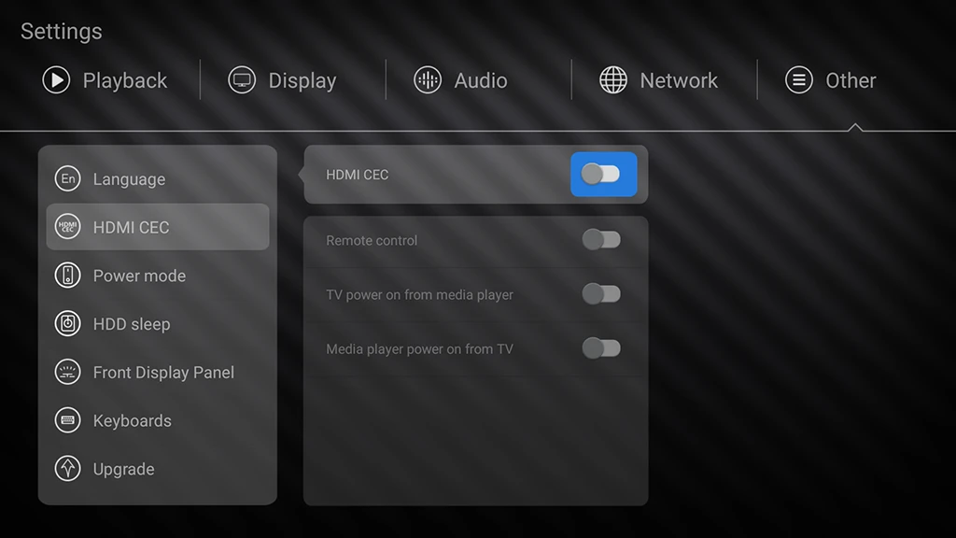
Task: Click the 'Settings' page title
Action: [x=61, y=31]
